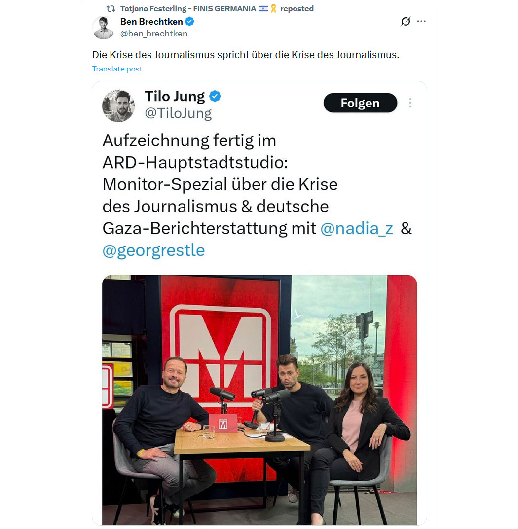Click the @TiloJung handle
The height and width of the screenshot is (529, 518).
pos(178,113)
